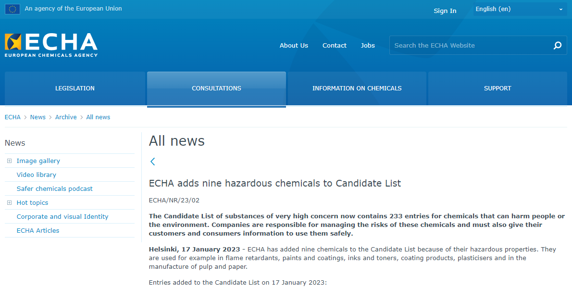Click the ECHA logo

coord(51,45)
